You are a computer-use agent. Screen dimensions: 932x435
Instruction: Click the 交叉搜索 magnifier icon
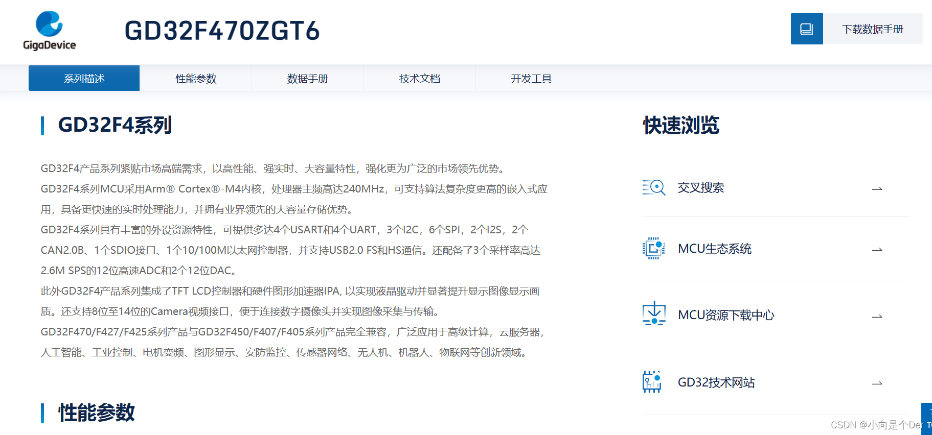pos(654,187)
